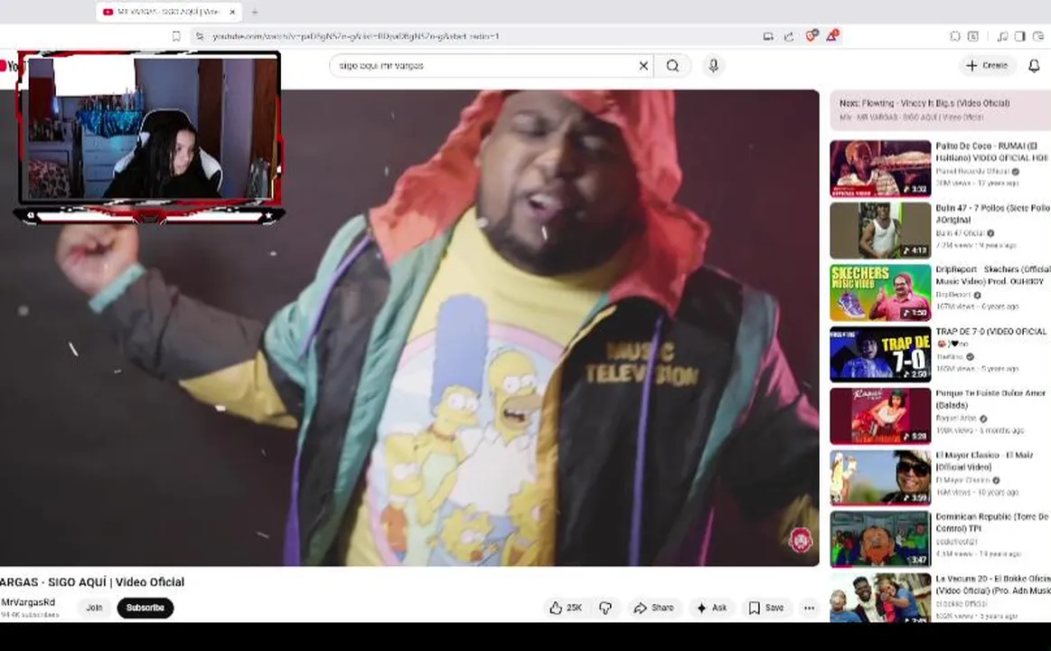Clear the search box with the X

pyautogui.click(x=643, y=66)
